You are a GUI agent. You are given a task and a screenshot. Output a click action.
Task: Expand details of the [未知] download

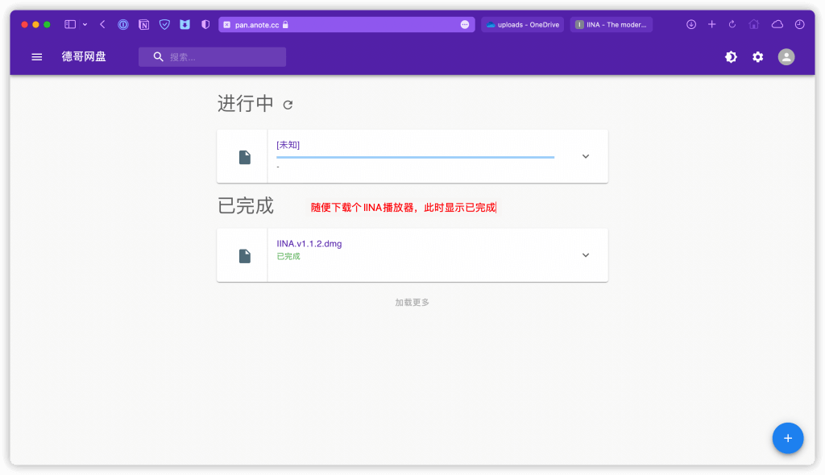(x=586, y=156)
